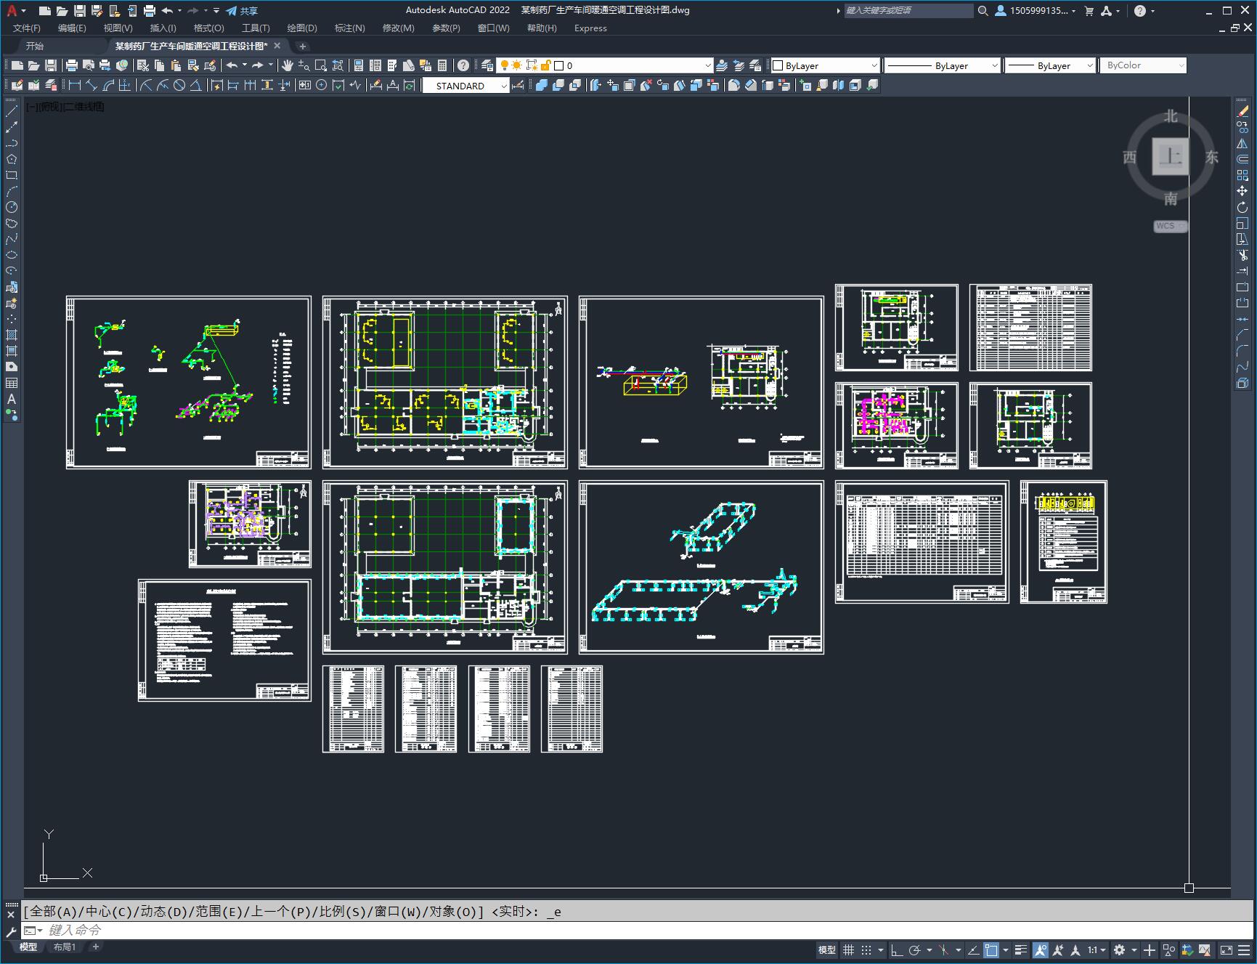Viewport: 1257px width, 964px height.
Task: Click the new drawing tab plus button
Action: click(x=303, y=46)
